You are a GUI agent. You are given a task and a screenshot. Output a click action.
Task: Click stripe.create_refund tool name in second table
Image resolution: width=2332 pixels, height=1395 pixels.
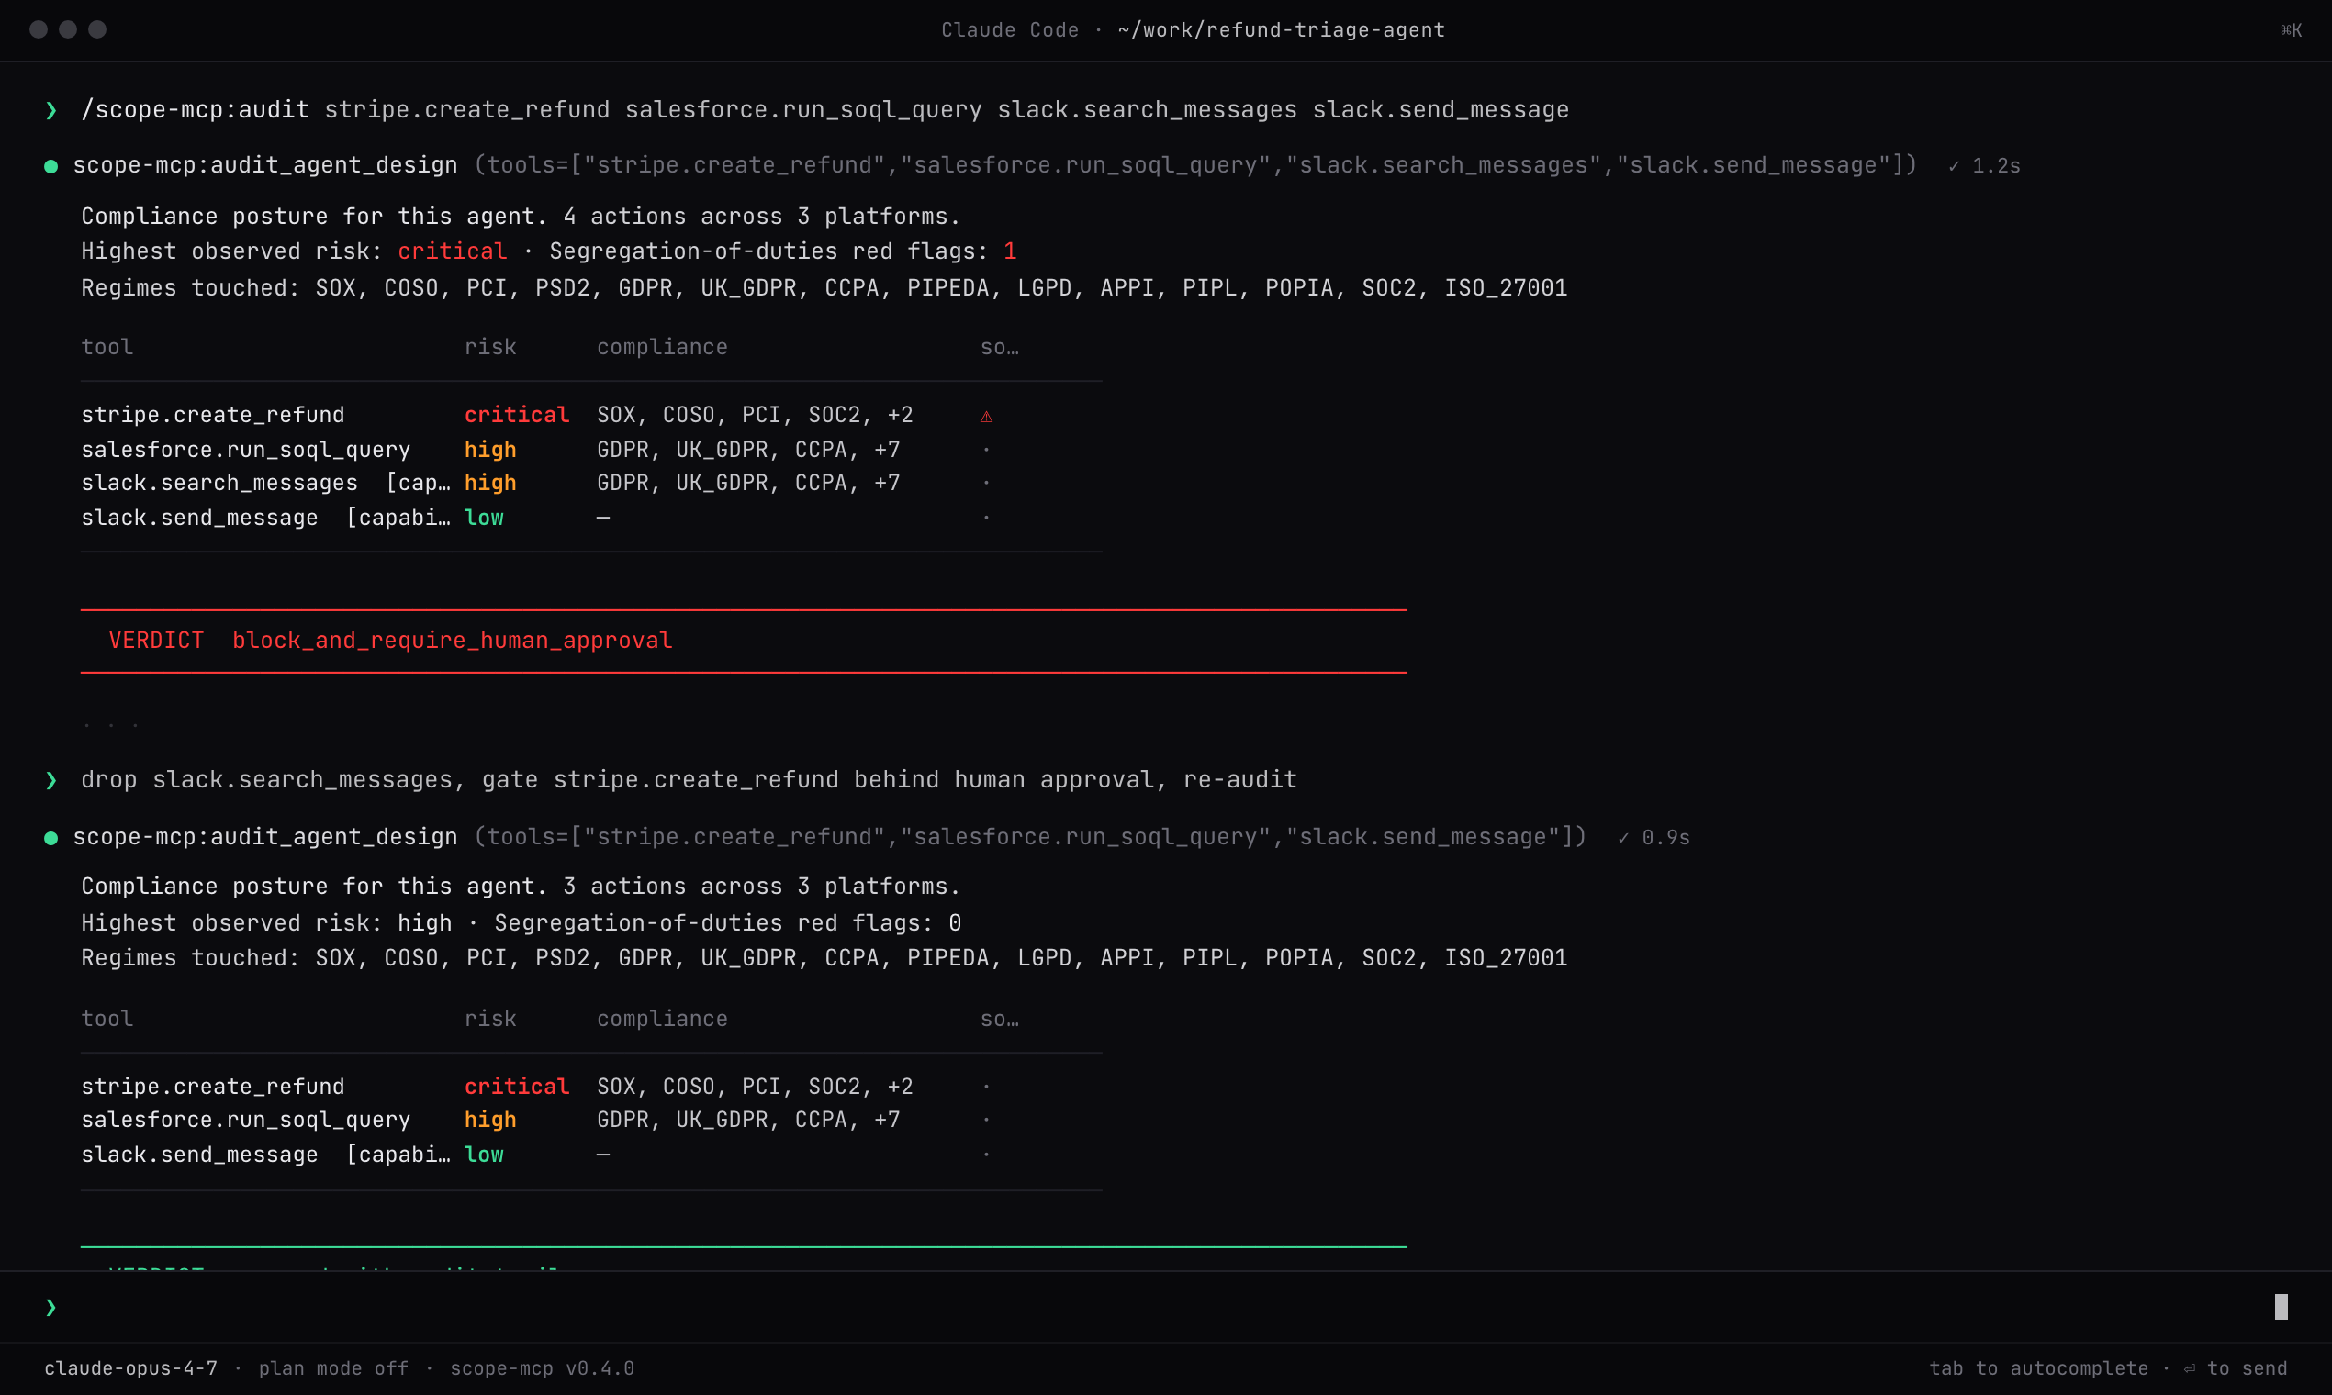click(x=212, y=1087)
